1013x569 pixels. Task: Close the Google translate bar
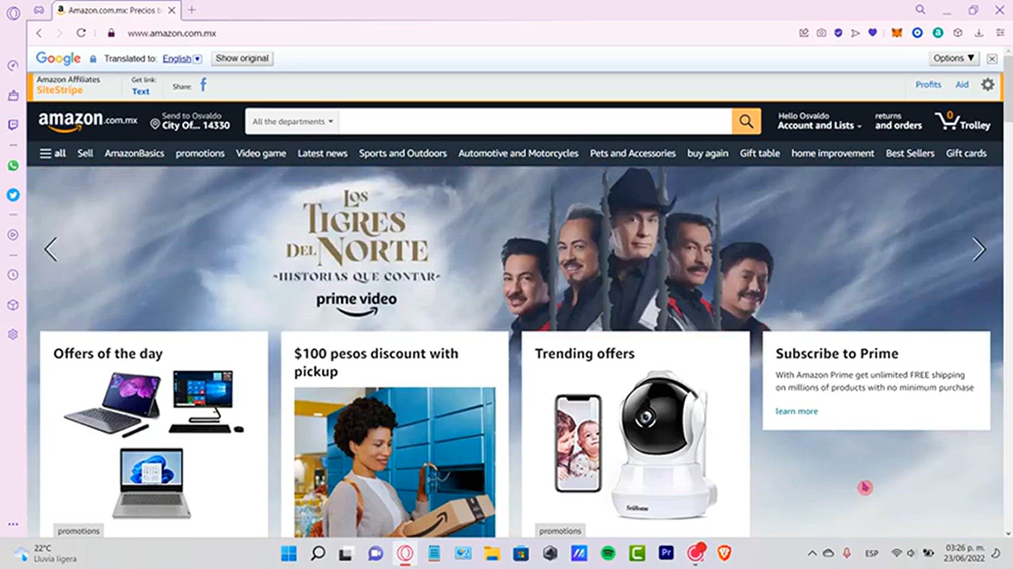coord(992,59)
